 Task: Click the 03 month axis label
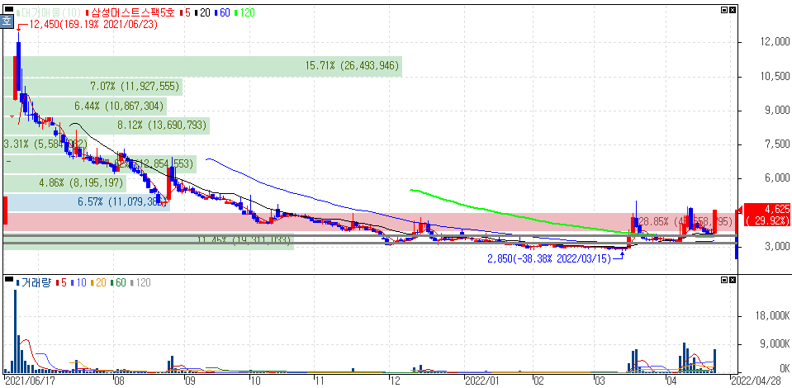coord(600,380)
